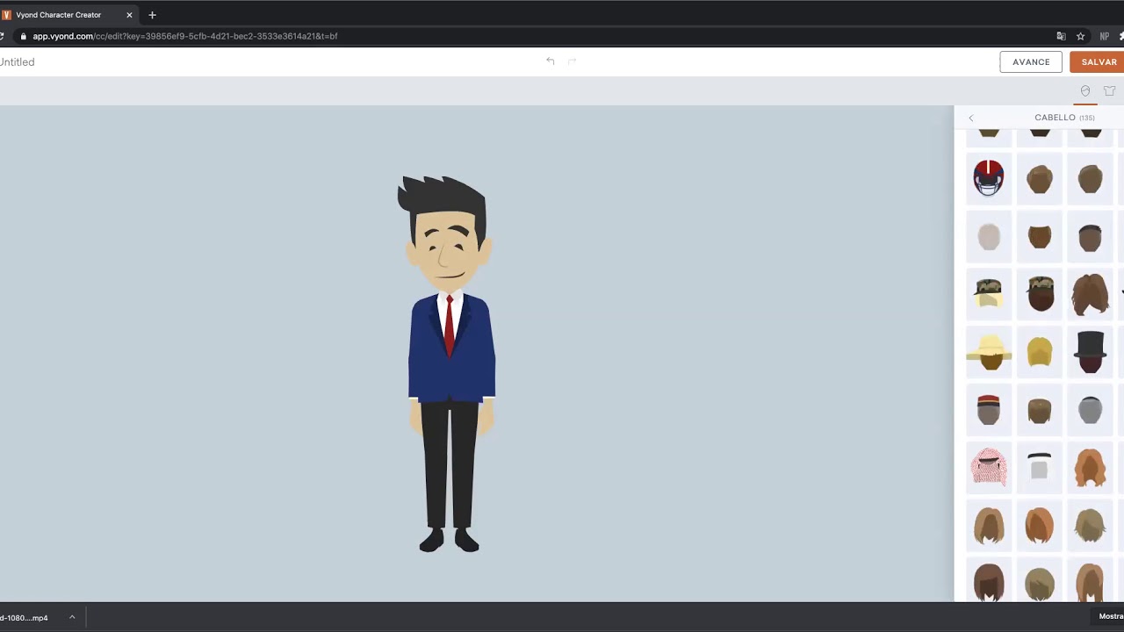Undo the last character change
This screenshot has width=1124, height=632.
pos(551,61)
